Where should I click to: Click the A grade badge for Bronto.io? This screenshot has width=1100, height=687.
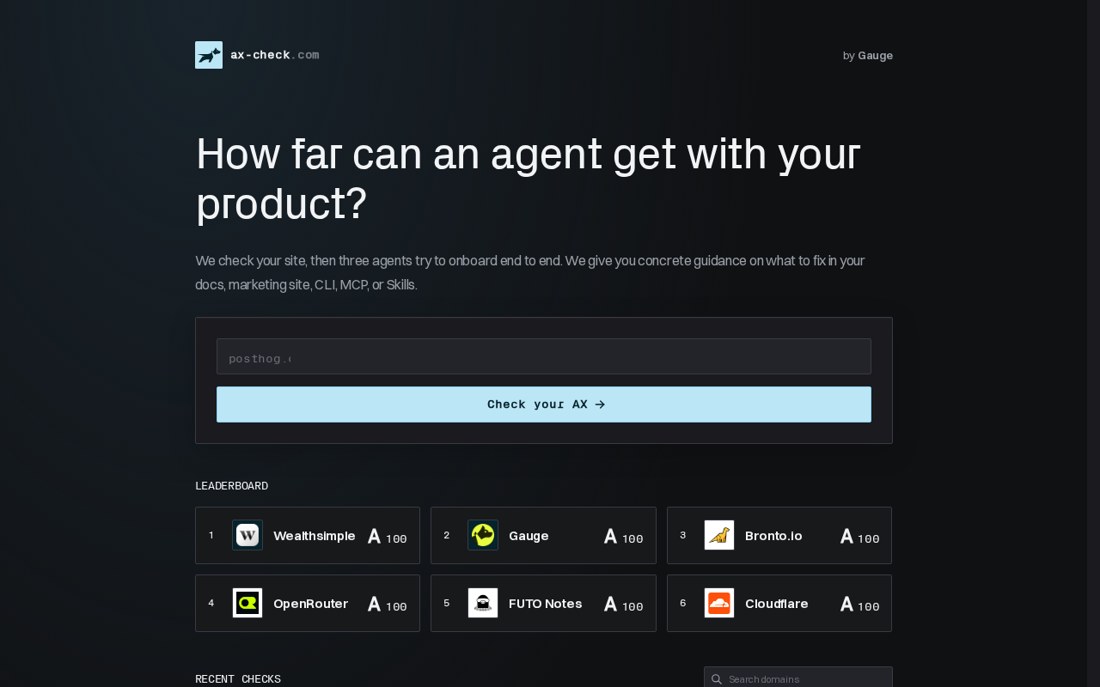click(x=846, y=536)
